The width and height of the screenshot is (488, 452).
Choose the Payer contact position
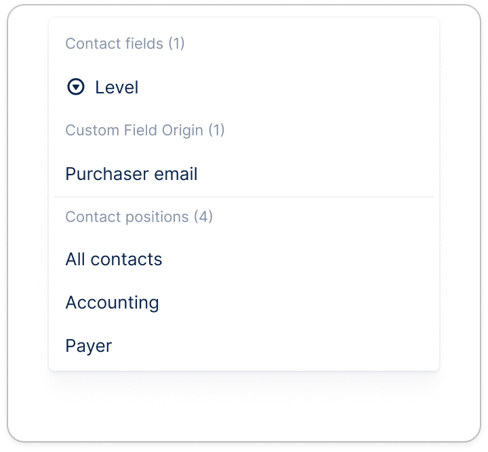(x=89, y=346)
